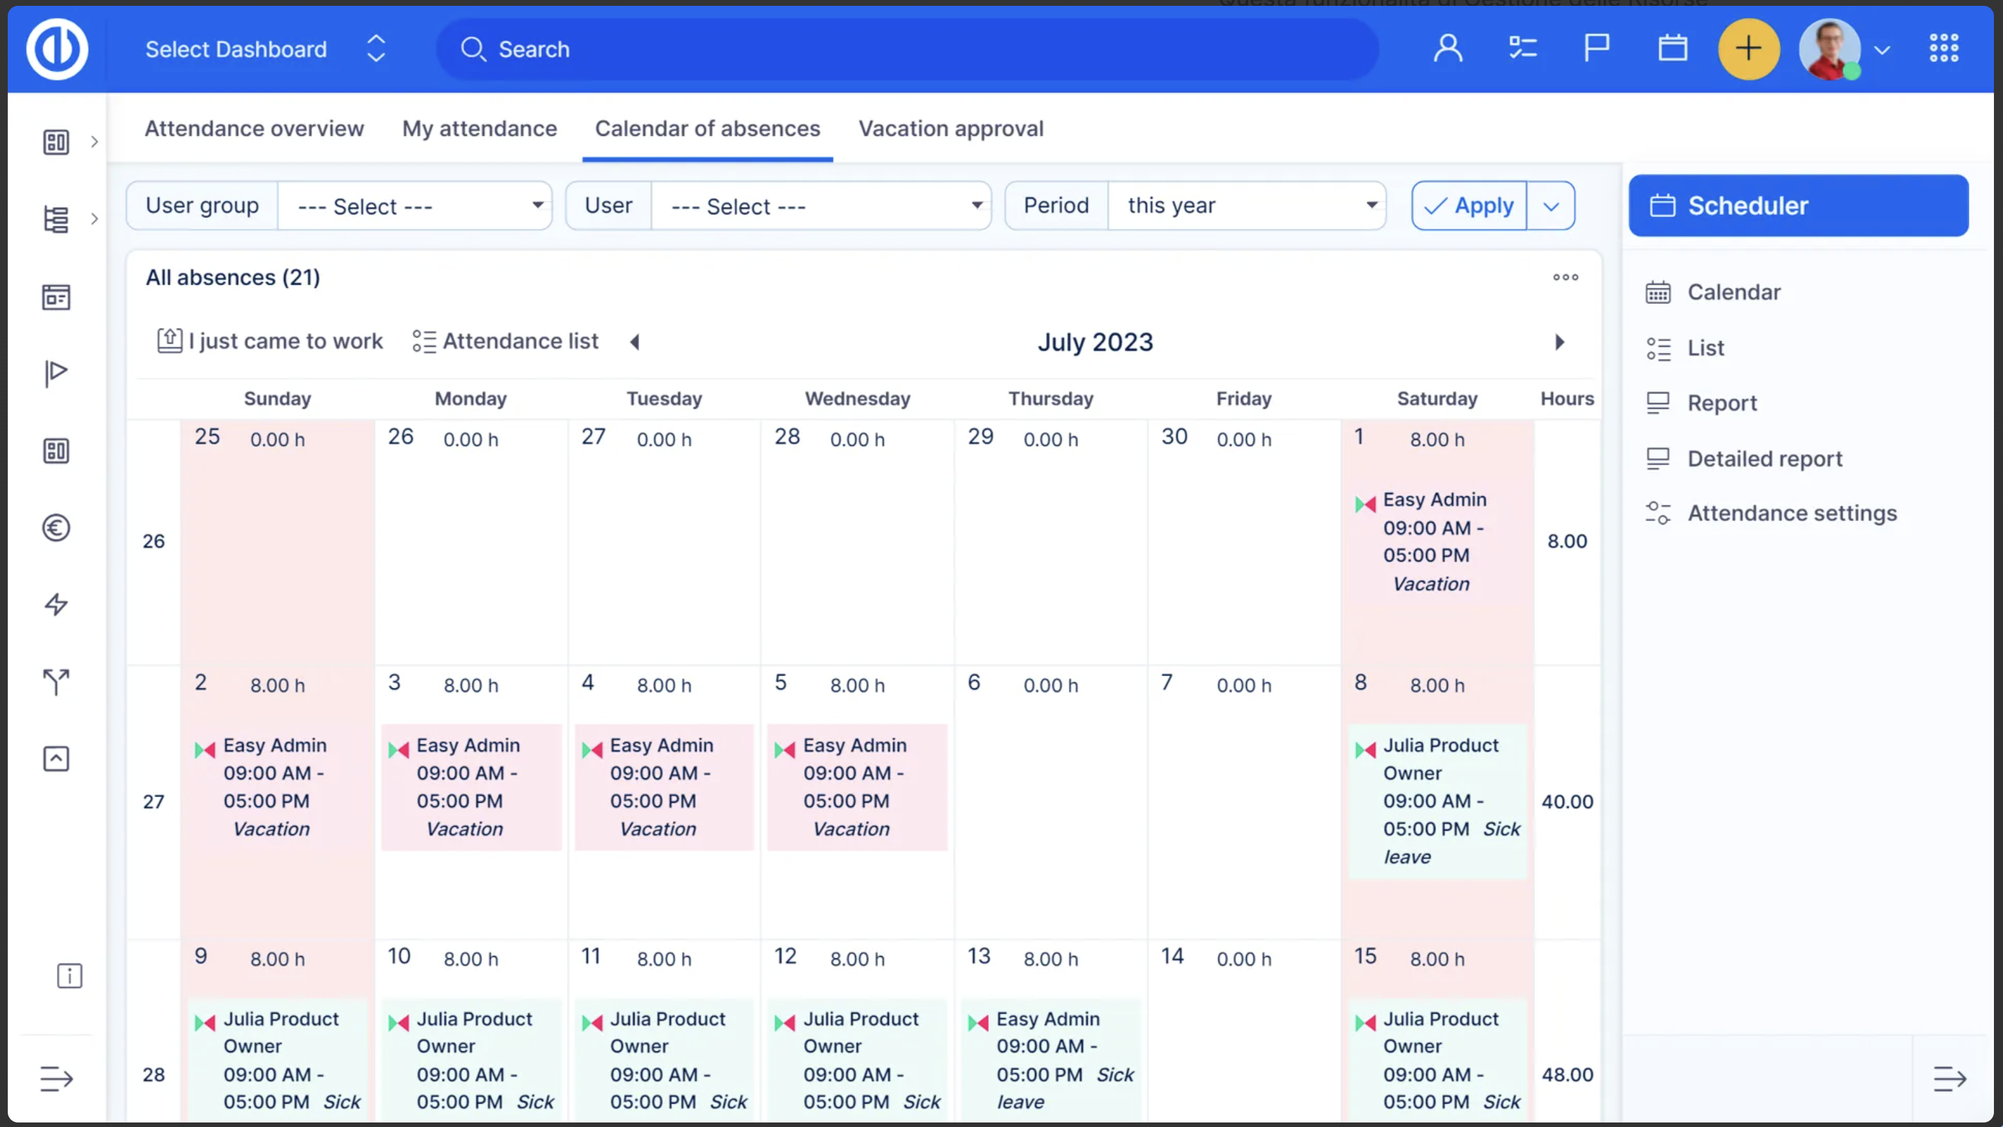
Task: Open the apps grid menu icon
Action: pyautogui.click(x=1944, y=48)
